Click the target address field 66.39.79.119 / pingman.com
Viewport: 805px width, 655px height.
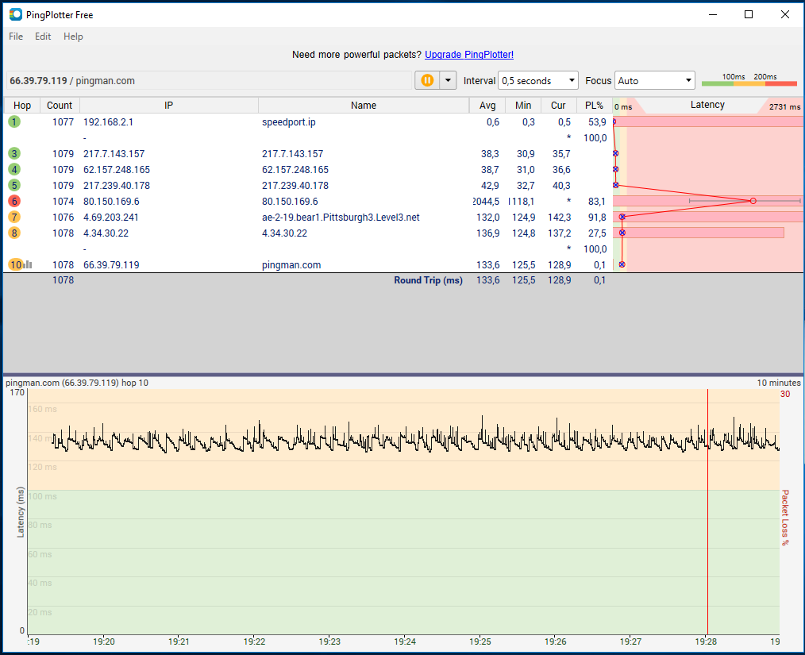[209, 81]
